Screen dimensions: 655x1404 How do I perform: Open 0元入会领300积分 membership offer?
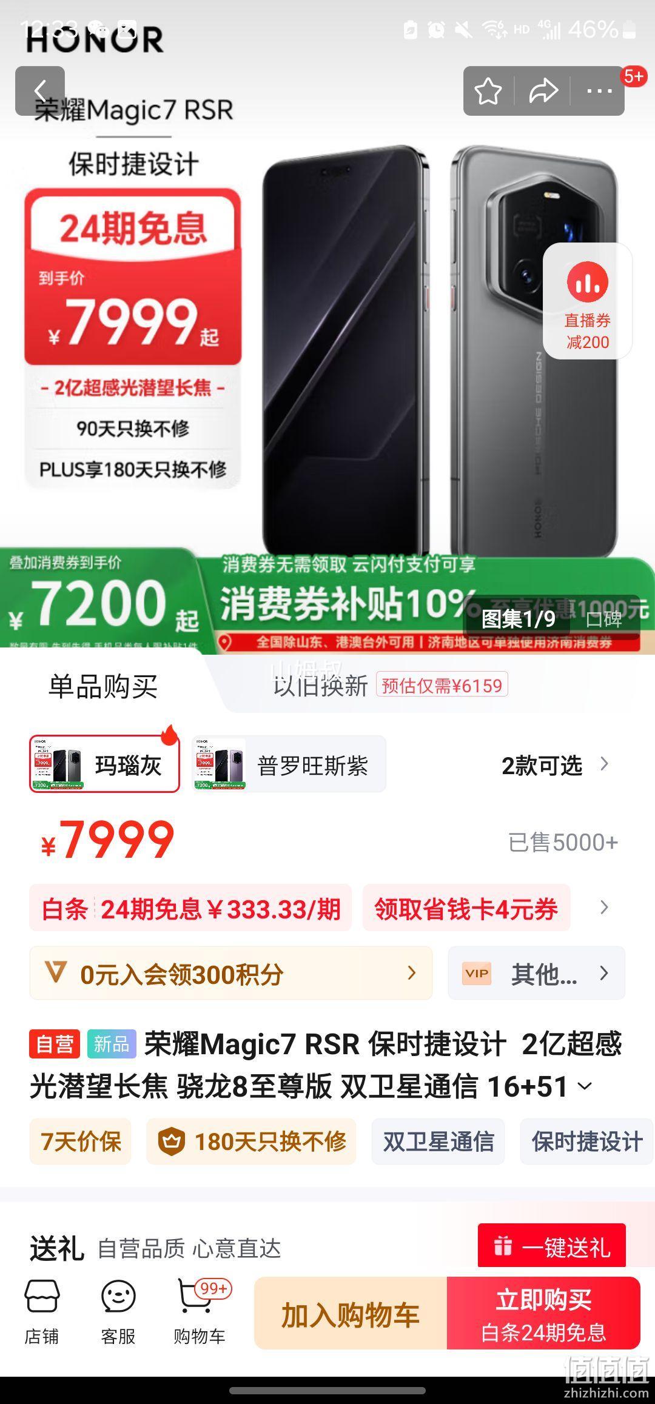(231, 973)
